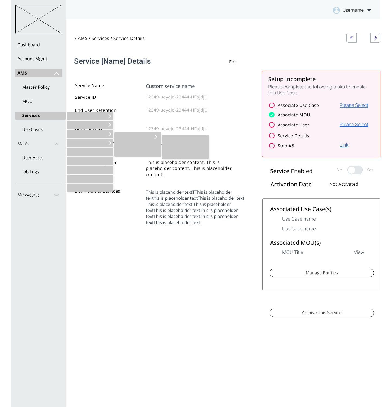391x407 pixels.
Task: Click the placeholder logo image in the sidebar
Action: tap(39, 19)
